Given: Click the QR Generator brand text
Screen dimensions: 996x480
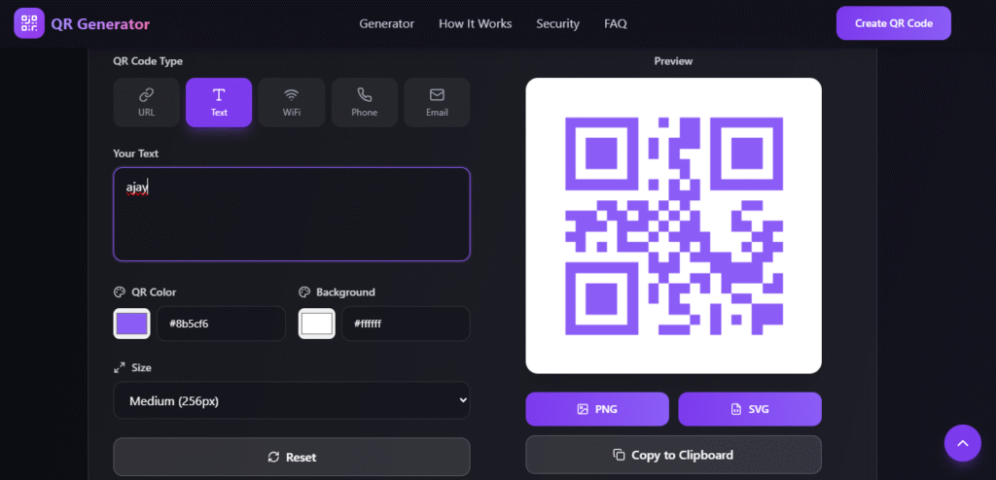Looking at the screenshot, I should pos(100,24).
